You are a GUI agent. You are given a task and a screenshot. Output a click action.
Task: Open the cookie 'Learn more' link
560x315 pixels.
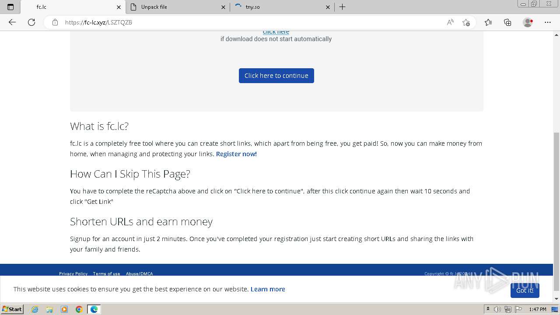tap(268, 289)
